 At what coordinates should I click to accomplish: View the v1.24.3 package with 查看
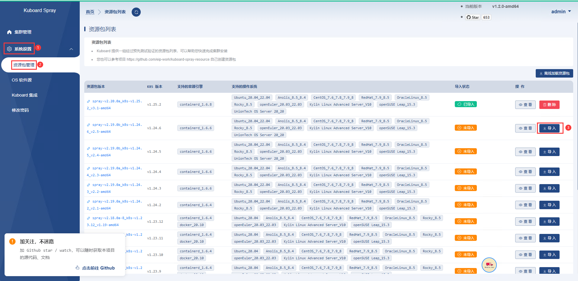[525, 188]
